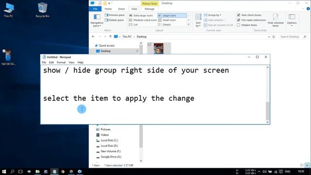Switch to the Share ribbon tab
The width and height of the screenshot is (311, 175).
[x=121, y=9]
